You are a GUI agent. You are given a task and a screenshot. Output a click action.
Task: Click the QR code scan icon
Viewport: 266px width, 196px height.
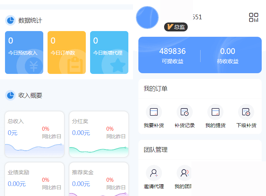tap(253, 17)
